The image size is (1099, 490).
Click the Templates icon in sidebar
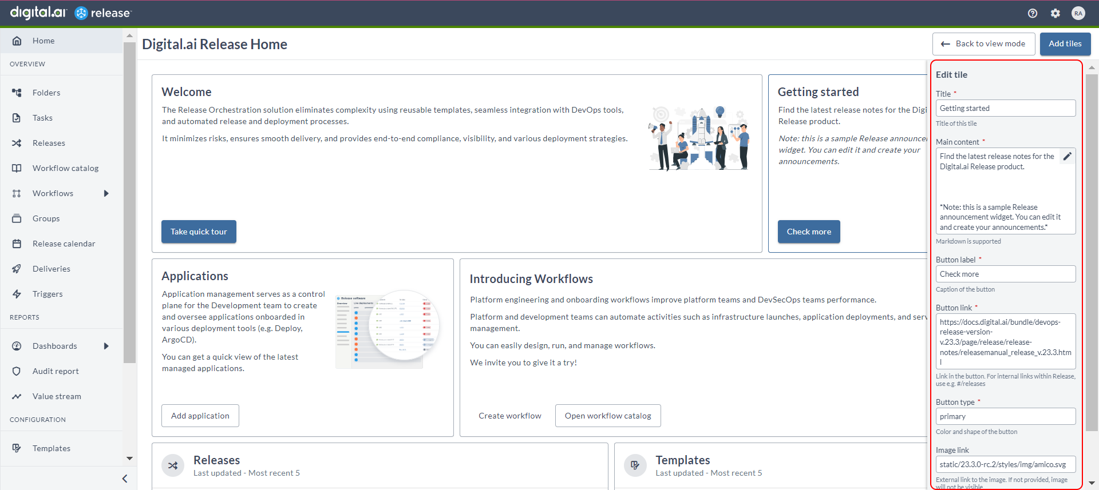[17, 448]
